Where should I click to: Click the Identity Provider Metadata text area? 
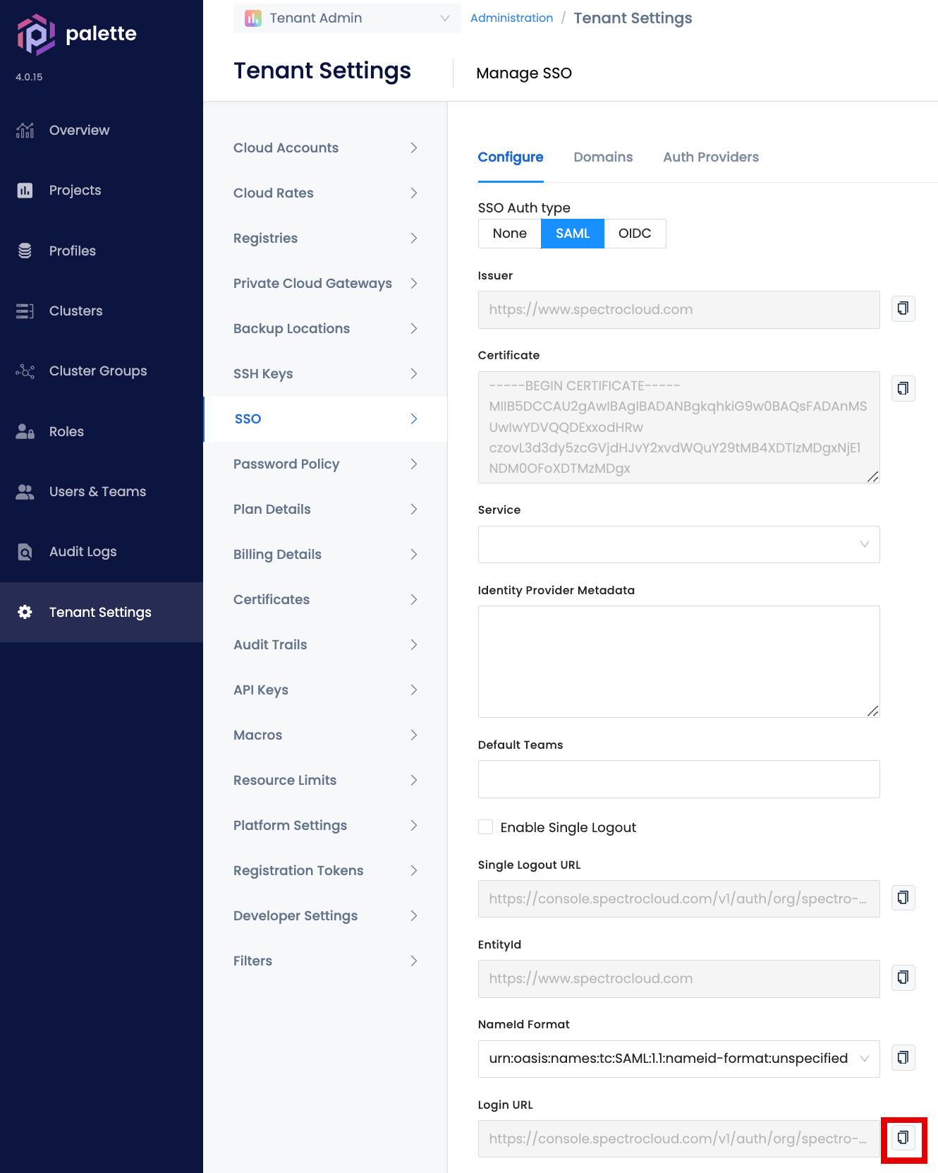pos(678,661)
